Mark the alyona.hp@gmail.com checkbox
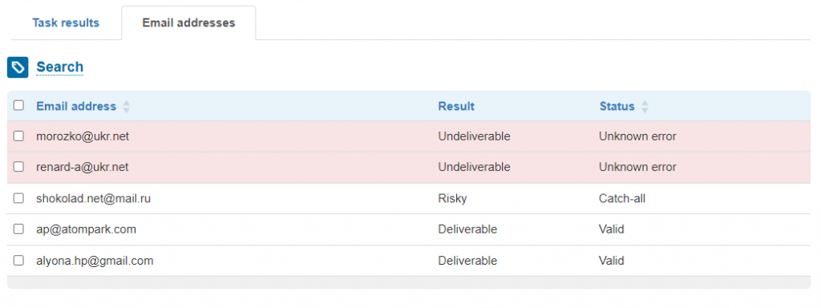 tap(19, 261)
